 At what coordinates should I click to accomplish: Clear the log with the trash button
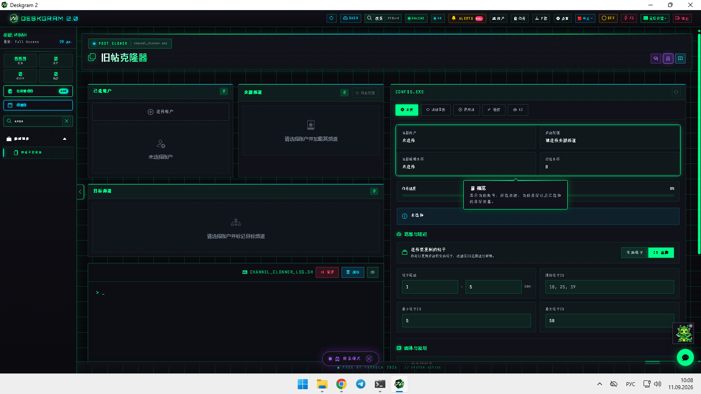(x=352, y=272)
